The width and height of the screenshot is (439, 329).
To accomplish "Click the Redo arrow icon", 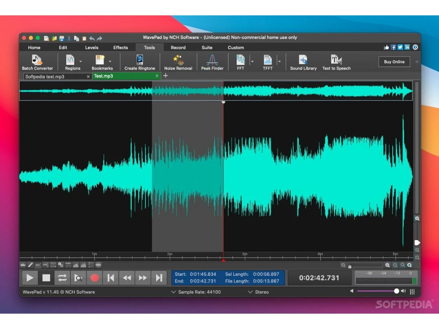I will click(x=100, y=38).
